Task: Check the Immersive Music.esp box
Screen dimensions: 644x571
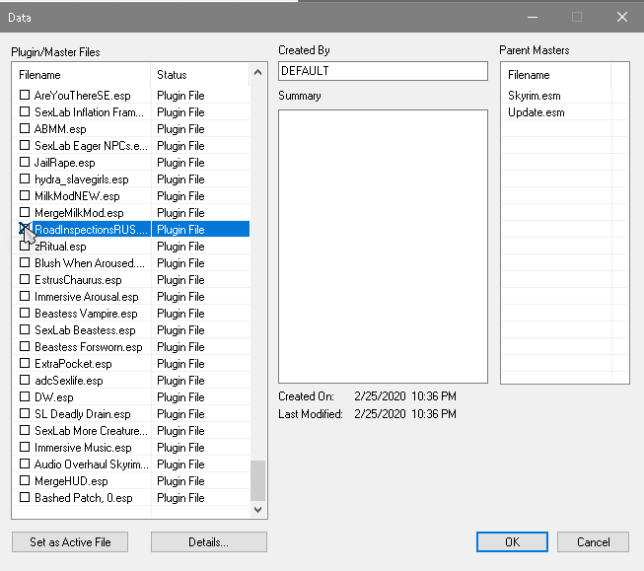Action: pos(26,448)
